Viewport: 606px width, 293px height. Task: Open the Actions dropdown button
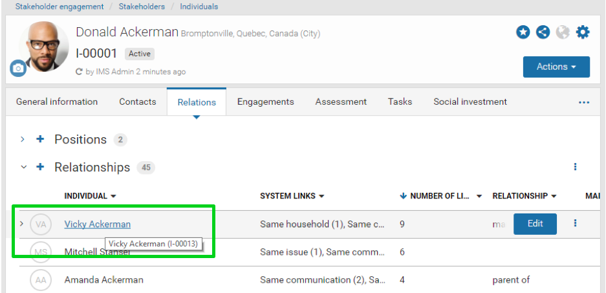pyautogui.click(x=556, y=67)
